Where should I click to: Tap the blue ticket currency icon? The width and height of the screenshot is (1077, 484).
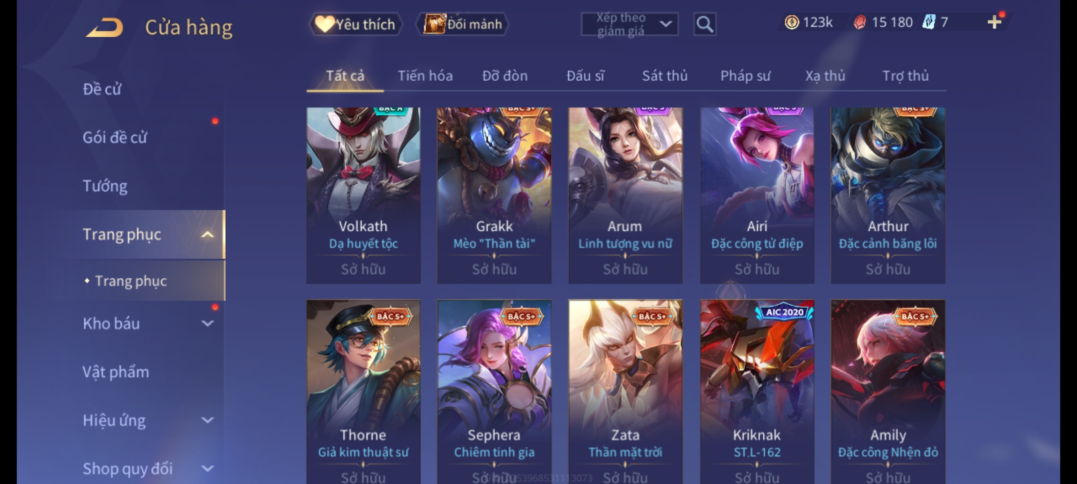(x=928, y=22)
